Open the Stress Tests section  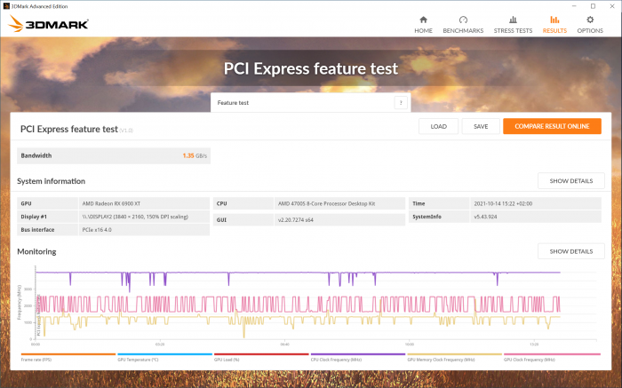[x=513, y=24]
